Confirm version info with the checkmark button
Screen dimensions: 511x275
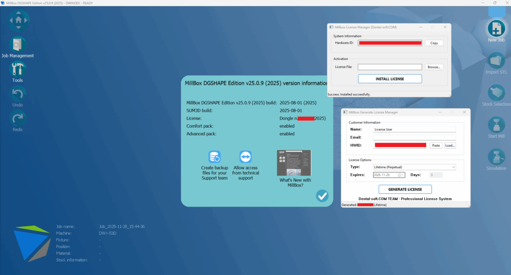322,196
